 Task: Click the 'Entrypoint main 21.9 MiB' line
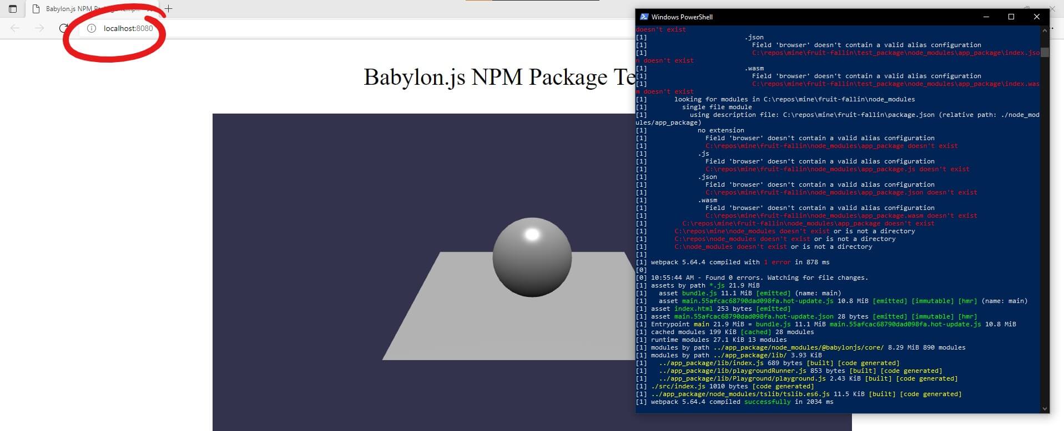[826, 324]
